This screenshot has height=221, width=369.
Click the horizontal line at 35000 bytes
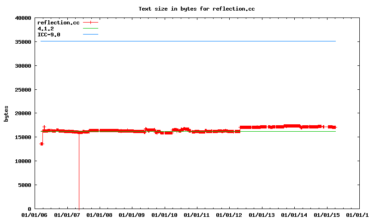(x=184, y=41)
